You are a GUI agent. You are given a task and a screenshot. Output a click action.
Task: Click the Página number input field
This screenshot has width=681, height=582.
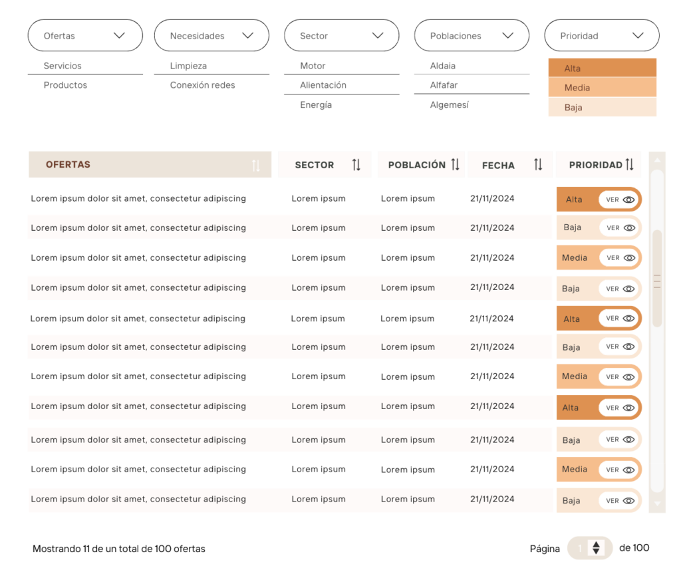[x=579, y=548]
